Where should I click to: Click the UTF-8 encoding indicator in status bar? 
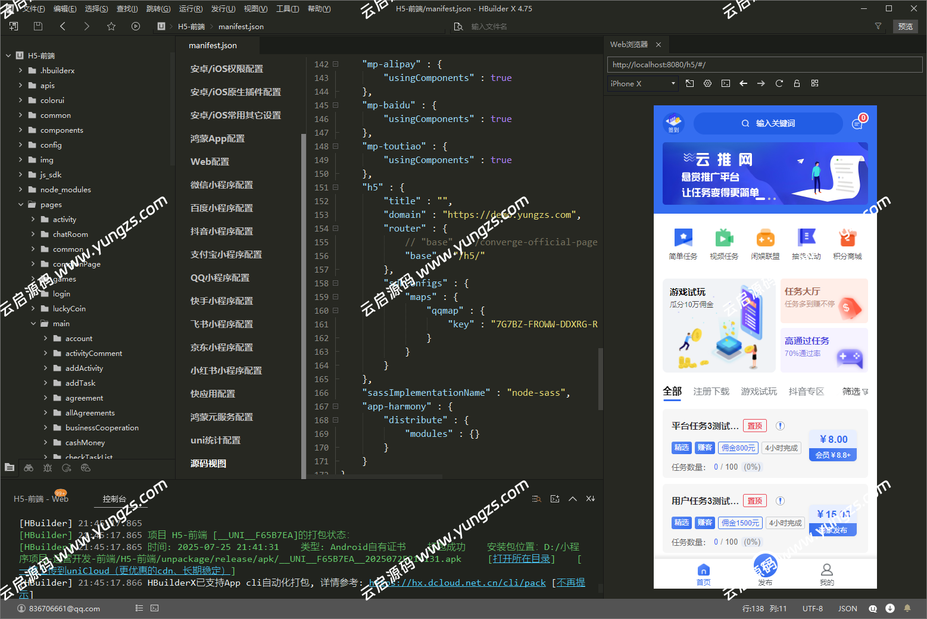813,608
